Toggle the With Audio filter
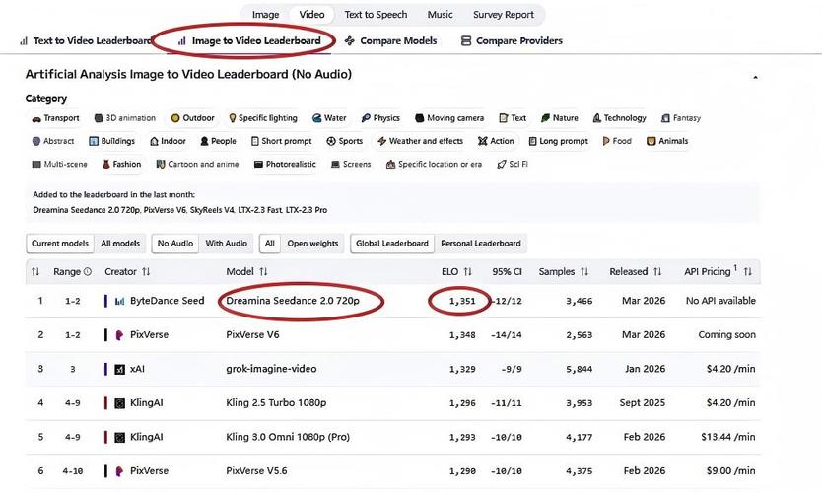Screen dimensions: 822x493 pos(227,244)
